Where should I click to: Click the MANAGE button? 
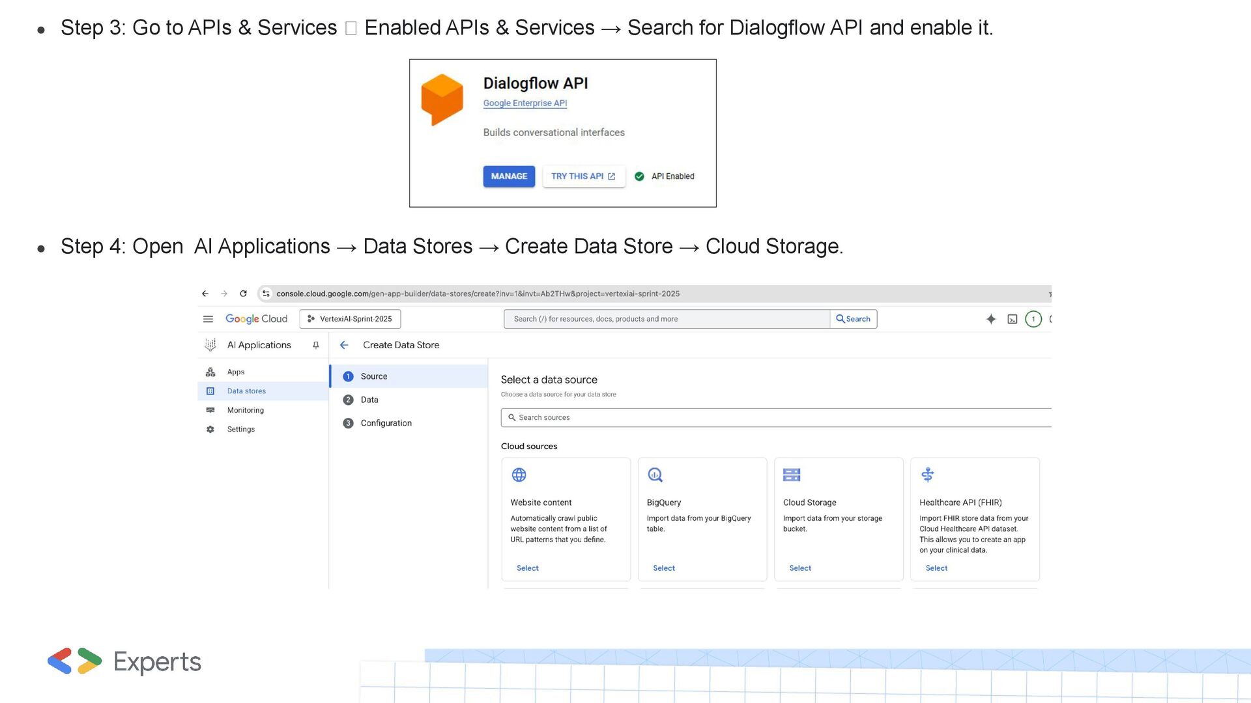(509, 176)
